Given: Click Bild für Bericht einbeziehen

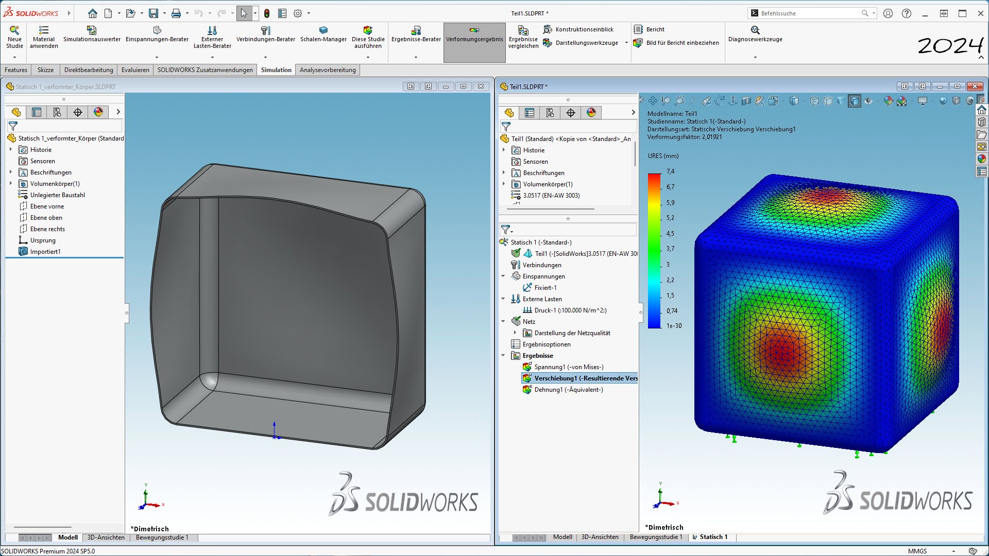Looking at the screenshot, I should pyautogui.click(x=682, y=43).
